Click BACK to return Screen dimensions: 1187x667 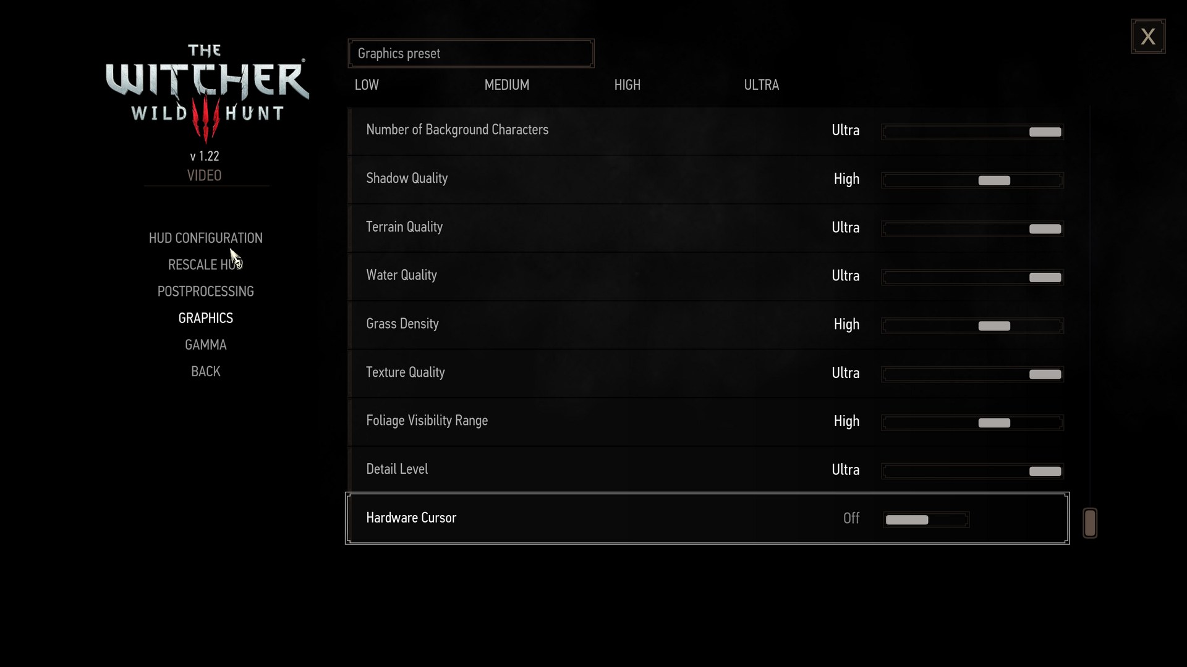(205, 371)
